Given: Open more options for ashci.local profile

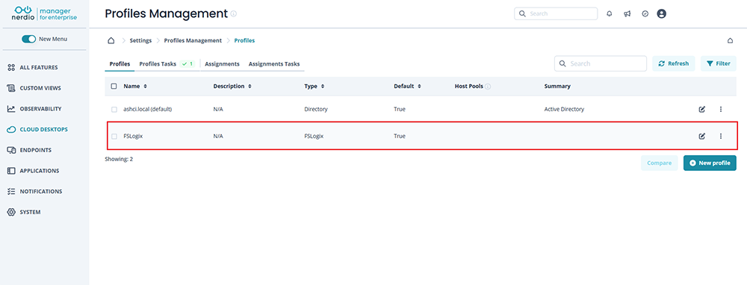Looking at the screenshot, I should (720, 110).
